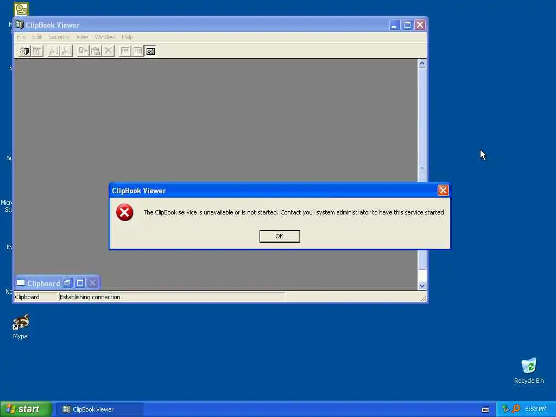Select the Thumbnails view icon

(137, 52)
